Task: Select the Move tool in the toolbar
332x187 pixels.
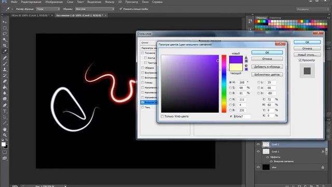Action: point(5,22)
